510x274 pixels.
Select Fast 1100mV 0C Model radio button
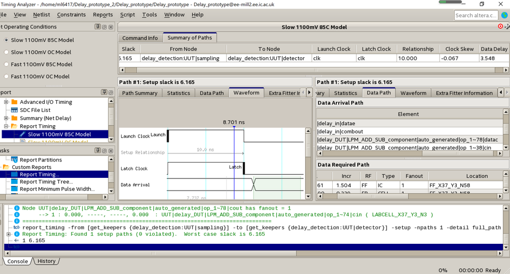pos(6,77)
